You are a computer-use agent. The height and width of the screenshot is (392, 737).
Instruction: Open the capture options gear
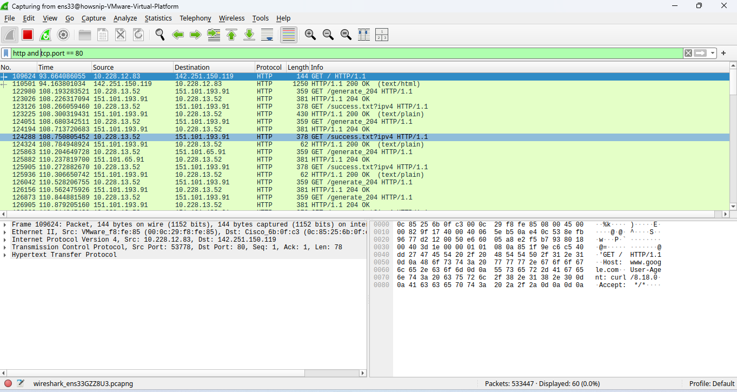[x=63, y=35]
